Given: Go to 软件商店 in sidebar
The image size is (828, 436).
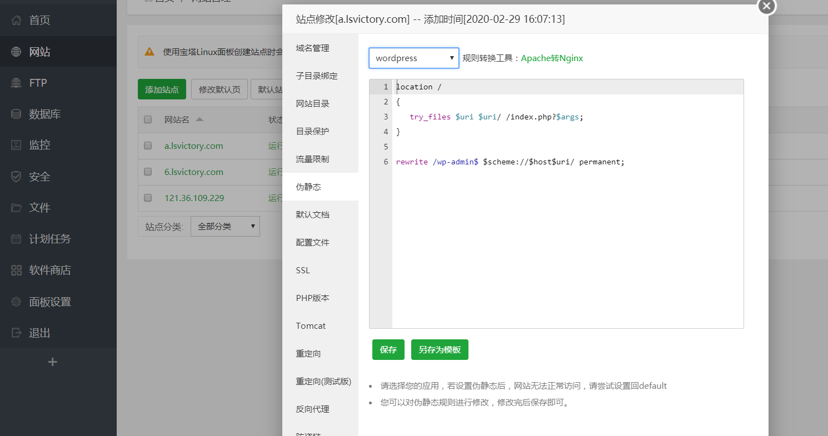Looking at the screenshot, I should tap(58, 270).
